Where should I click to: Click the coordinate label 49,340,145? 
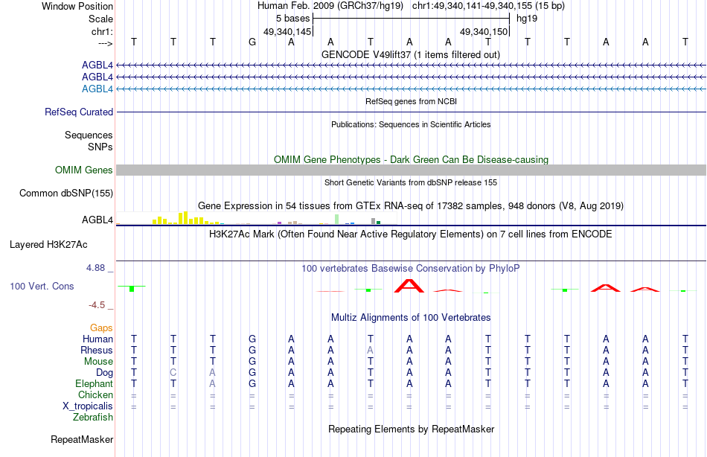pos(287,31)
